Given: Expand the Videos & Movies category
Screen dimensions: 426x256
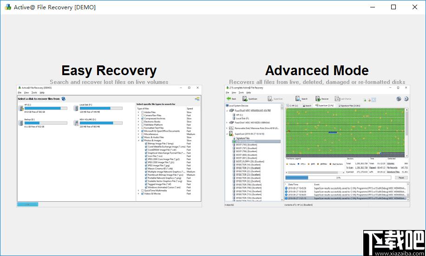Looking at the screenshot, I should point(138,193).
